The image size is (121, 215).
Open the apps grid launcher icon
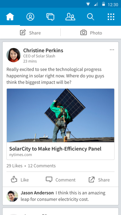[x=111, y=17]
